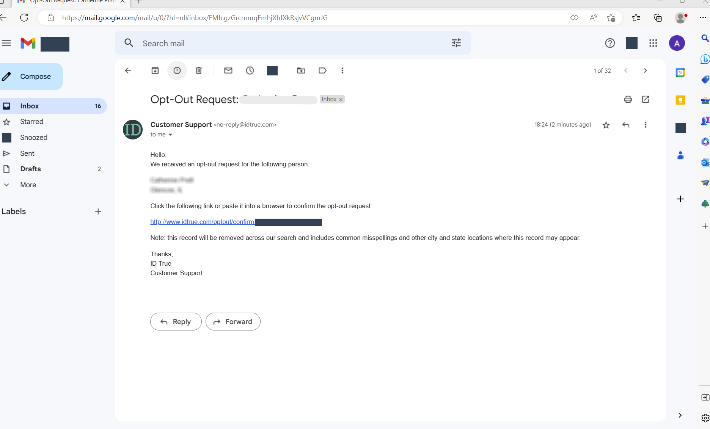Open the idtrue optout confirm link

203,222
